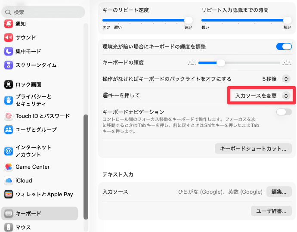Open Touch ID とパスワード settings
The image size is (297, 232).
point(43,116)
